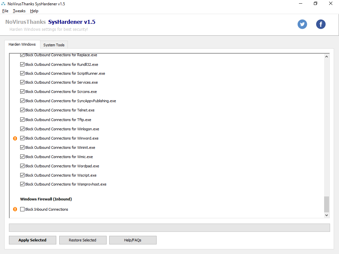This screenshot has height=254, width=339.
Task: Toggle the Telnet.exe outbound block checkbox
Action: [x=22, y=110]
